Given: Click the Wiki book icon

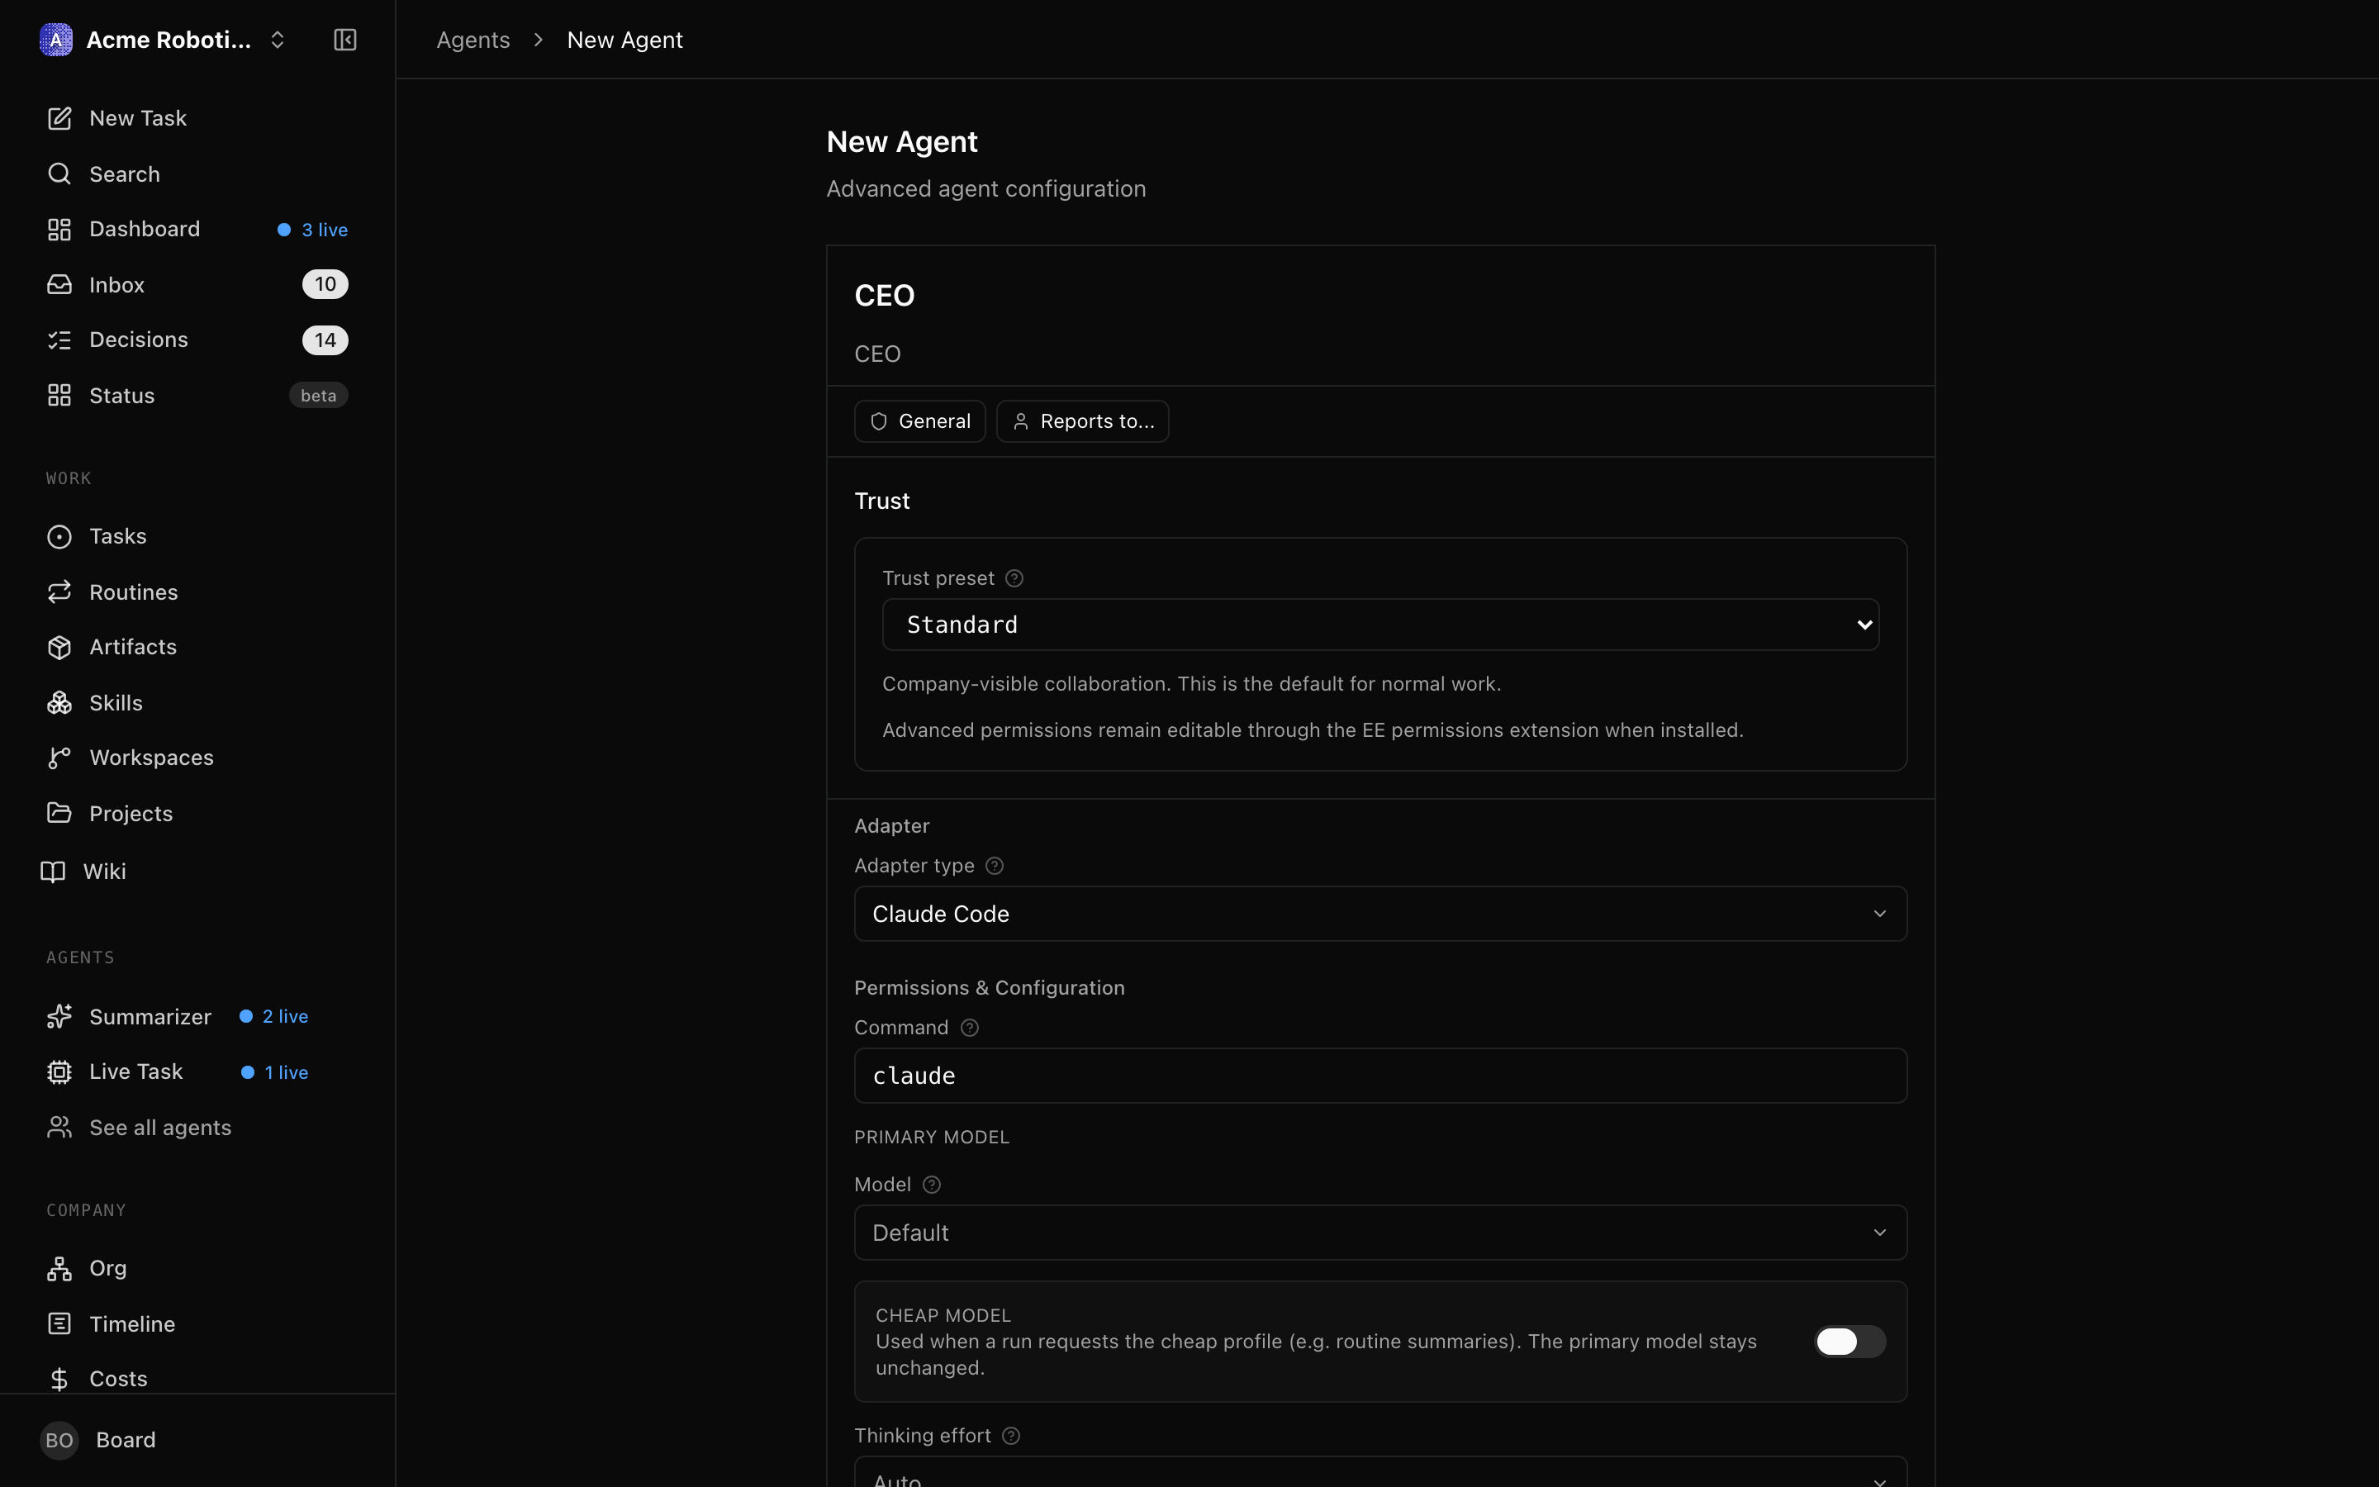Looking at the screenshot, I should (53, 872).
